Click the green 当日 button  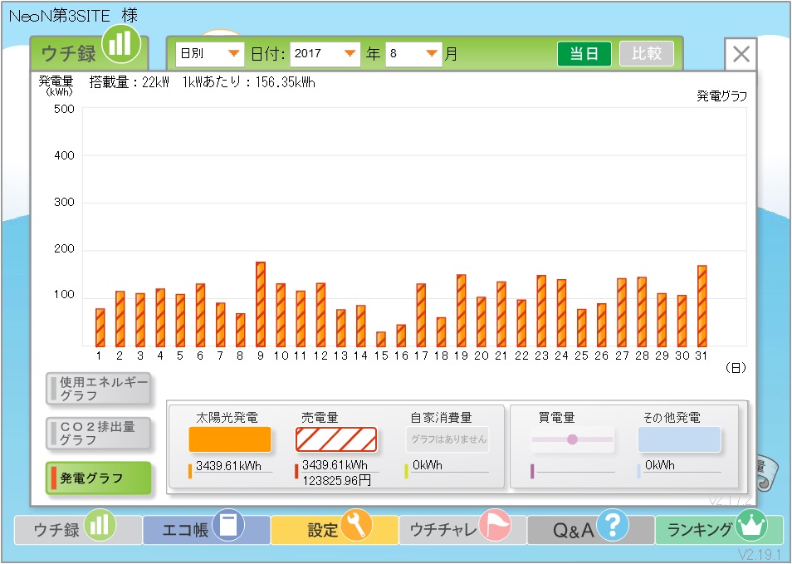[584, 53]
